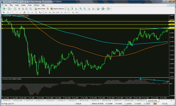This screenshot has height=106, width=176.
Task: Switch chart to M30 timeframe
Action: coord(57,12)
